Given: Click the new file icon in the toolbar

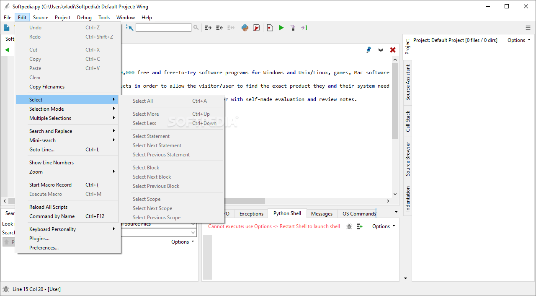Looking at the screenshot, I should coord(7,28).
